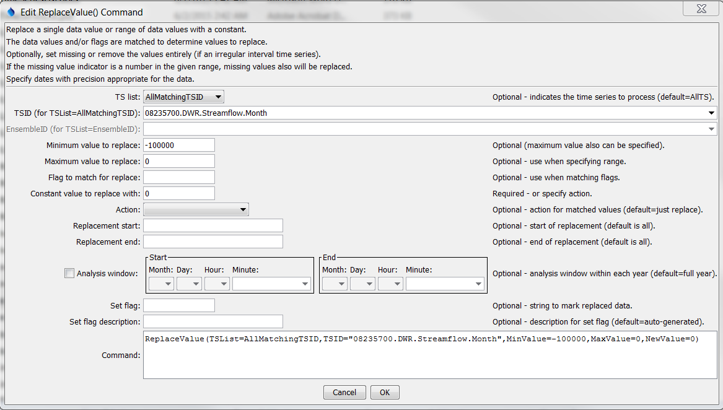Open the Action dropdown
Image resolution: width=723 pixels, height=410 pixels.
(196, 210)
